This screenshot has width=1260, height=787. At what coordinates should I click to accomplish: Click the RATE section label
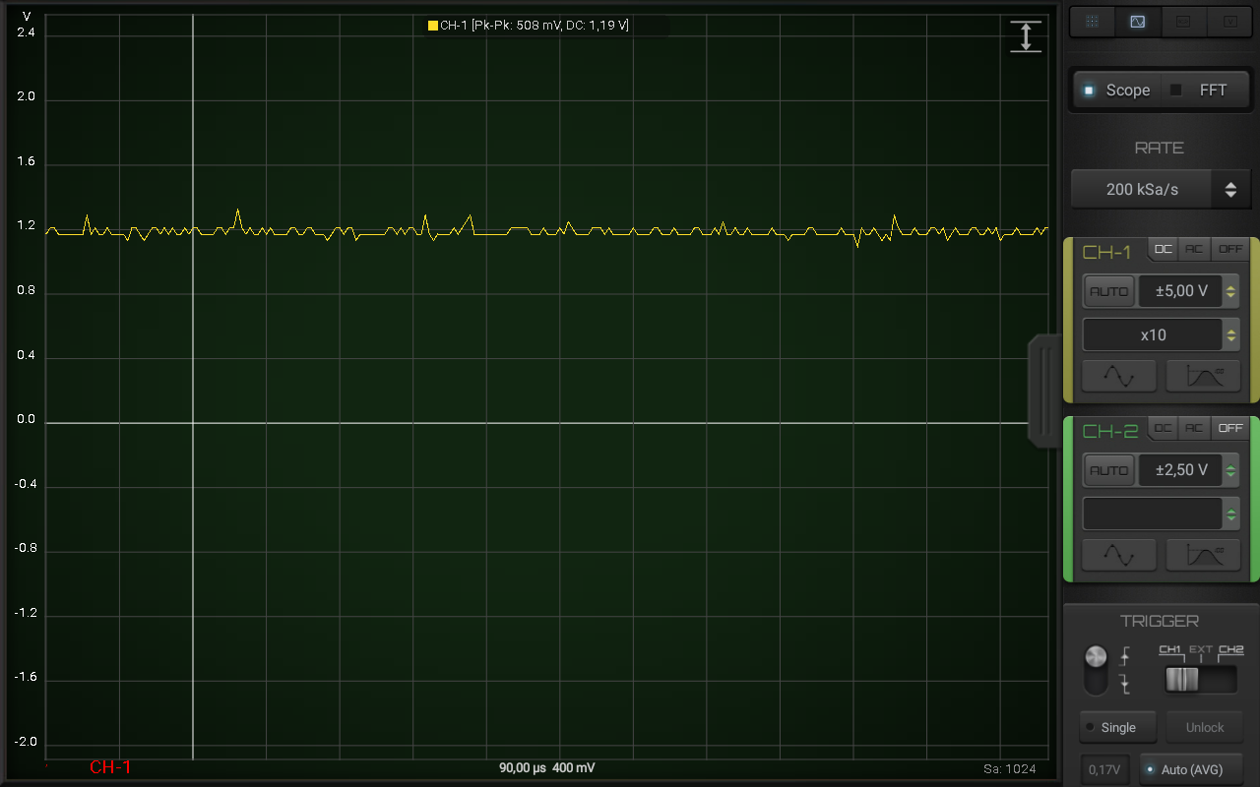(1159, 148)
